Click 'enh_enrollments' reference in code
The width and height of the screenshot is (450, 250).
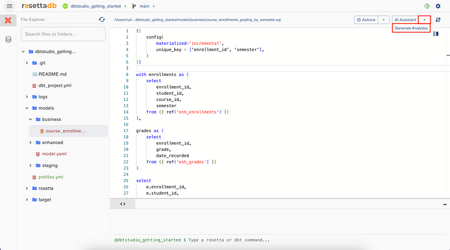point(197,112)
